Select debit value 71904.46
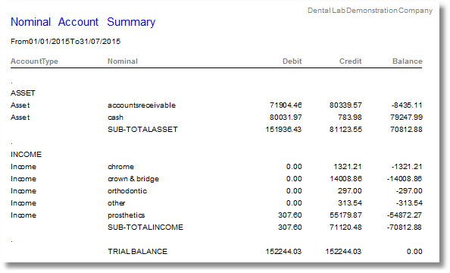The height and width of the screenshot is (273, 450). (286, 105)
